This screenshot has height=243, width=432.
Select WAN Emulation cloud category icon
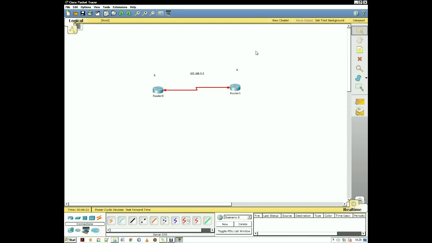tap(78, 230)
